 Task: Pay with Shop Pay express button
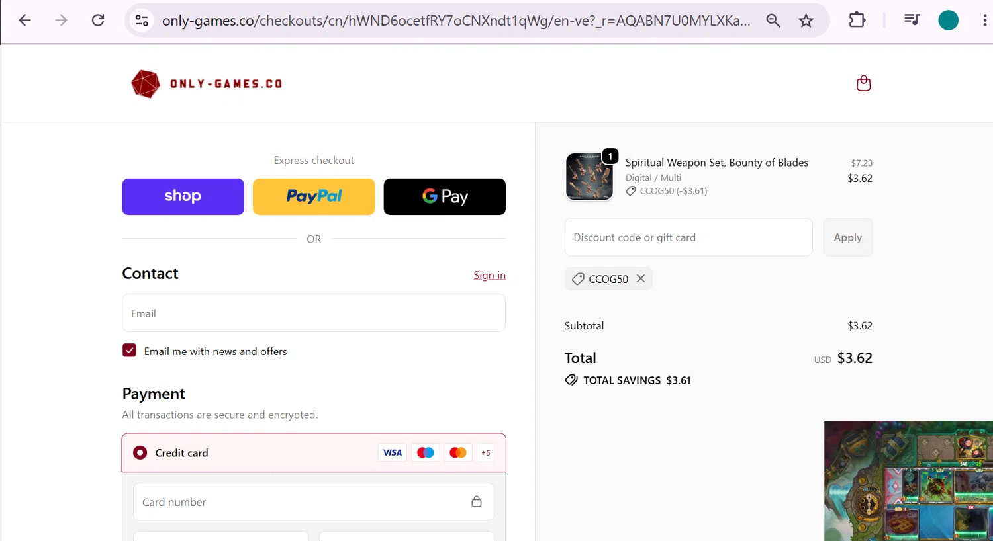[183, 196]
